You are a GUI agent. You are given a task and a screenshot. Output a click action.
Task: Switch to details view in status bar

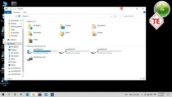[x=141, y=78]
